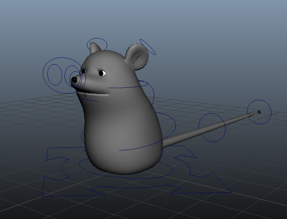Click the locator at the tail's end
Image resolution: width=287 pixels, height=219 pixels.
[x=259, y=112]
